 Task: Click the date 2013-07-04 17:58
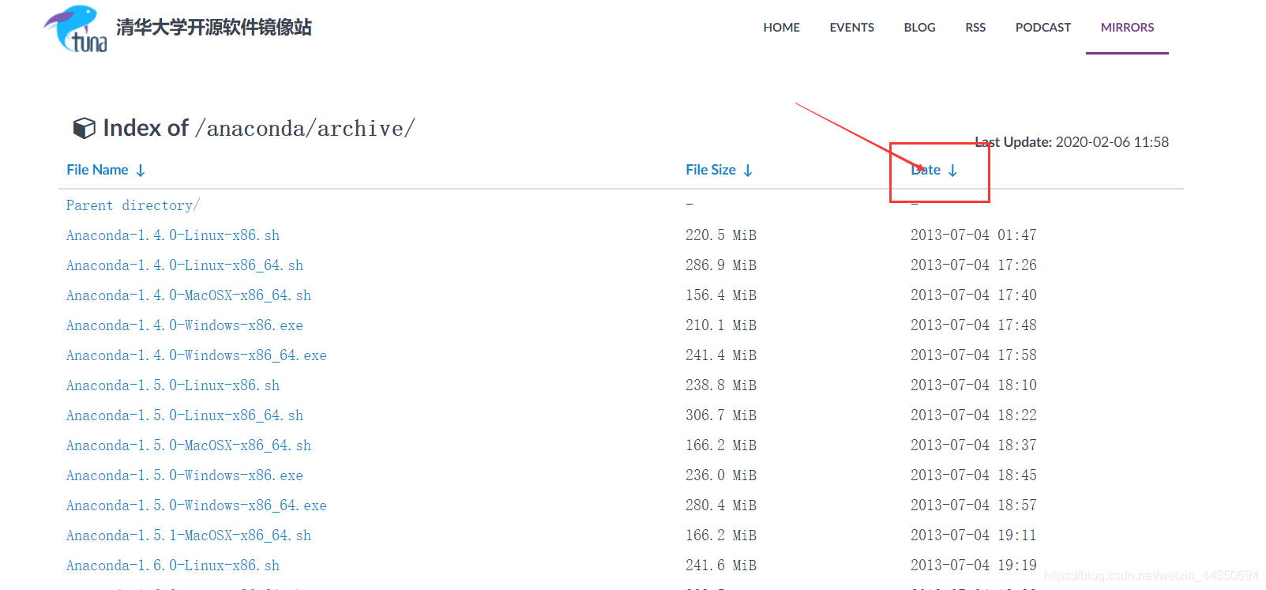[974, 355]
